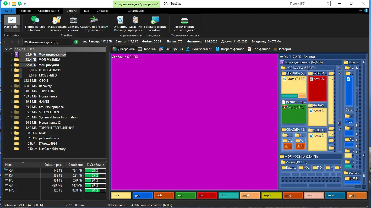The width and height of the screenshot is (371, 208).
Task: Click drive icon beside H:\ in drive list
Action: 7,190
